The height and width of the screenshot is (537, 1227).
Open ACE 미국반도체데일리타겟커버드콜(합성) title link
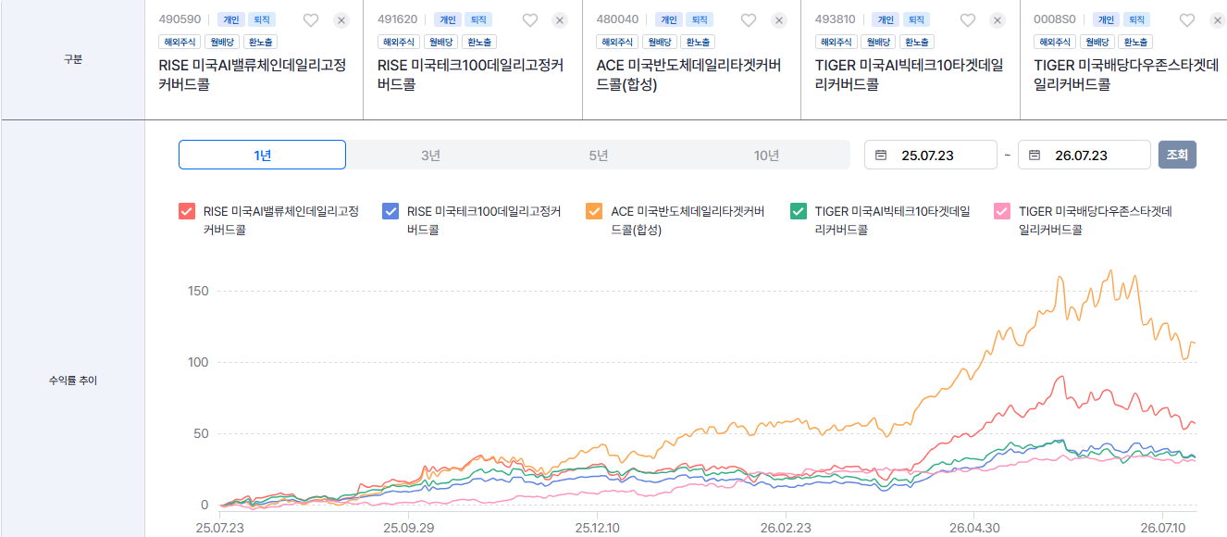pos(688,74)
